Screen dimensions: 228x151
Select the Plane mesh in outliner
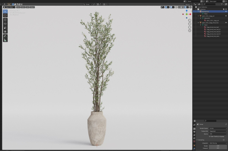(206, 14)
